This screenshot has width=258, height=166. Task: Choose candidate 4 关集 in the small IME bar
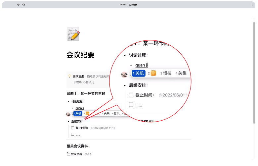tap(106, 113)
